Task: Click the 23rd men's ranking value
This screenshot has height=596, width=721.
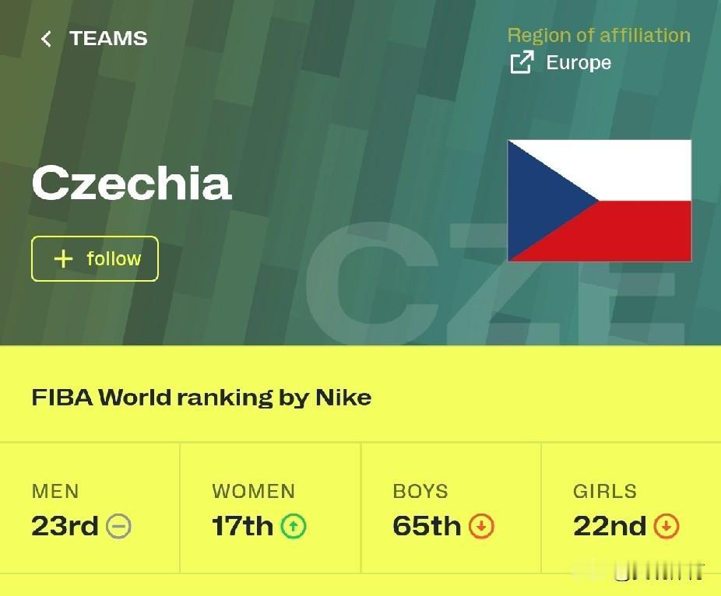Action: [65, 527]
